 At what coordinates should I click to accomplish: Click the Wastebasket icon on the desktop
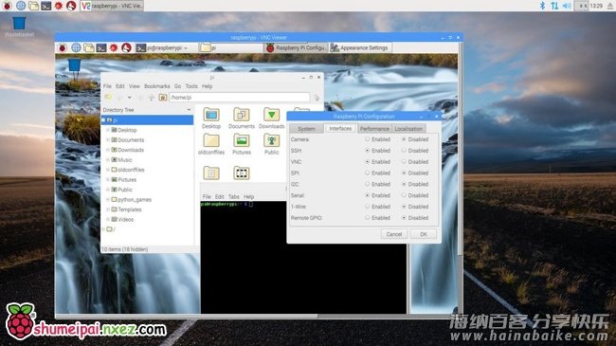19,27
